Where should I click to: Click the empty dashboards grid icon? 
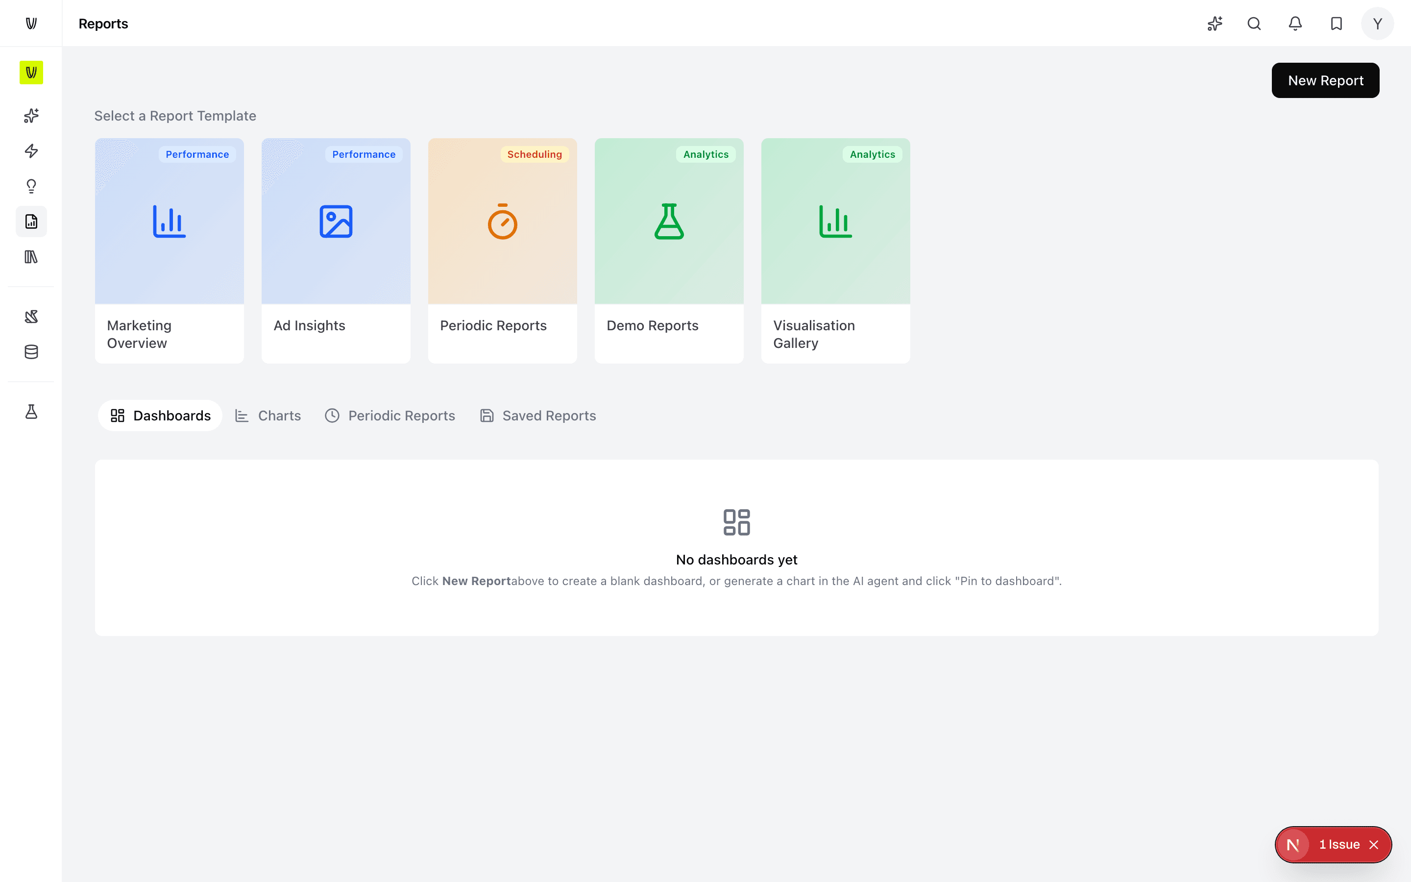tap(736, 522)
